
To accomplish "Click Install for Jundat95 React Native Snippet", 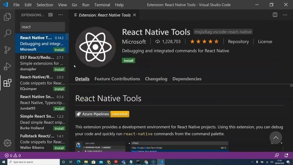I will (x=59, y=109).
